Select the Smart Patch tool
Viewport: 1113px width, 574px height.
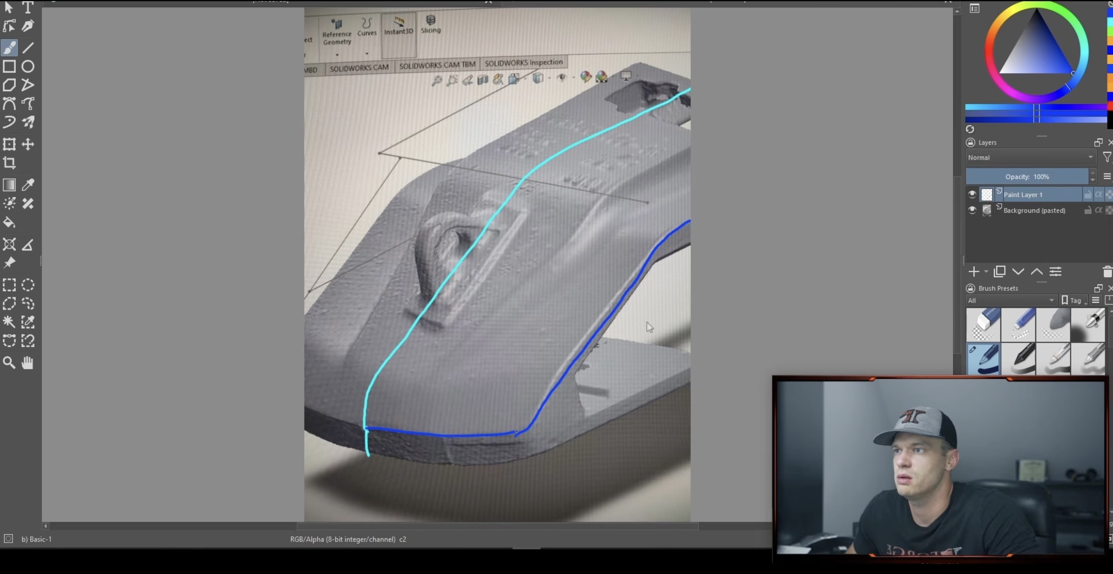28,203
